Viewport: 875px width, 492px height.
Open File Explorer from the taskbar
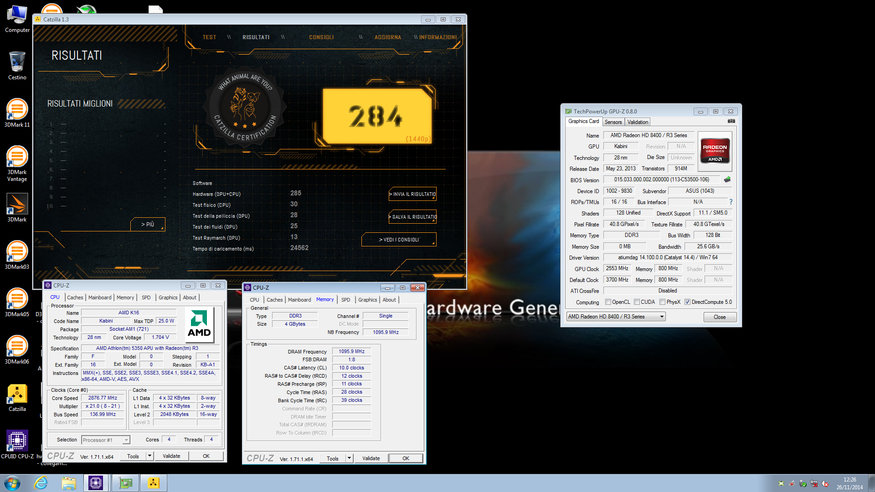[x=69, y=483]
